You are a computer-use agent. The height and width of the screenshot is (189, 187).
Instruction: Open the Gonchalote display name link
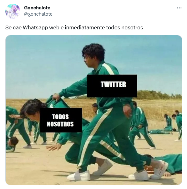pos(37,8)
